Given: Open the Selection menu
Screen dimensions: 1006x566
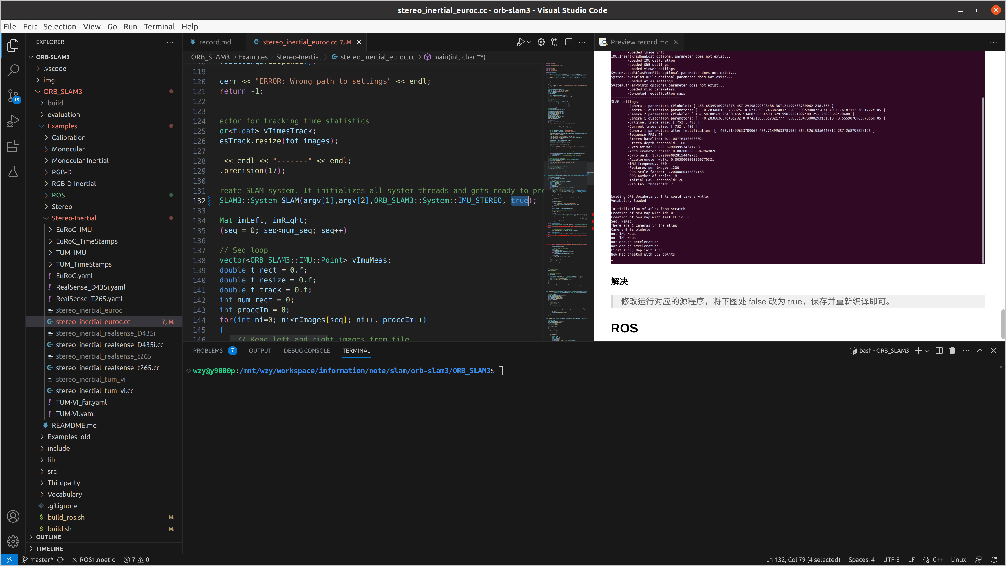Looking at the screenshot, I should [x=60, y=26].
